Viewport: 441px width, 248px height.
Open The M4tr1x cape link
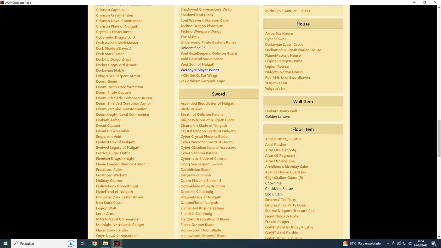[x=190, y=37]
